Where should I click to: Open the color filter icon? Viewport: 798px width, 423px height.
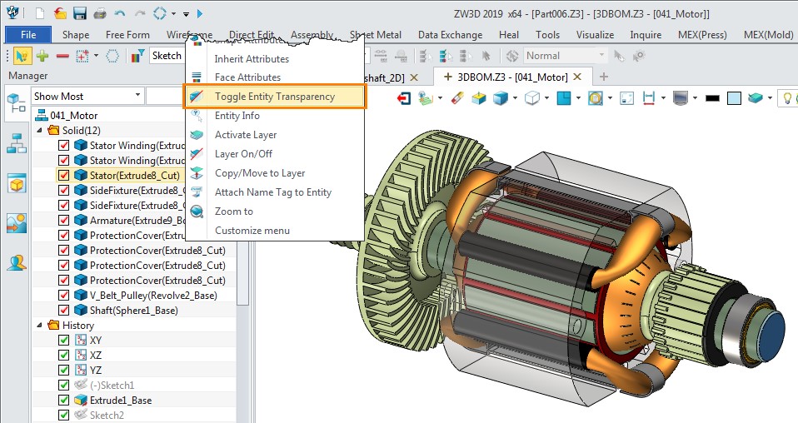137,56
